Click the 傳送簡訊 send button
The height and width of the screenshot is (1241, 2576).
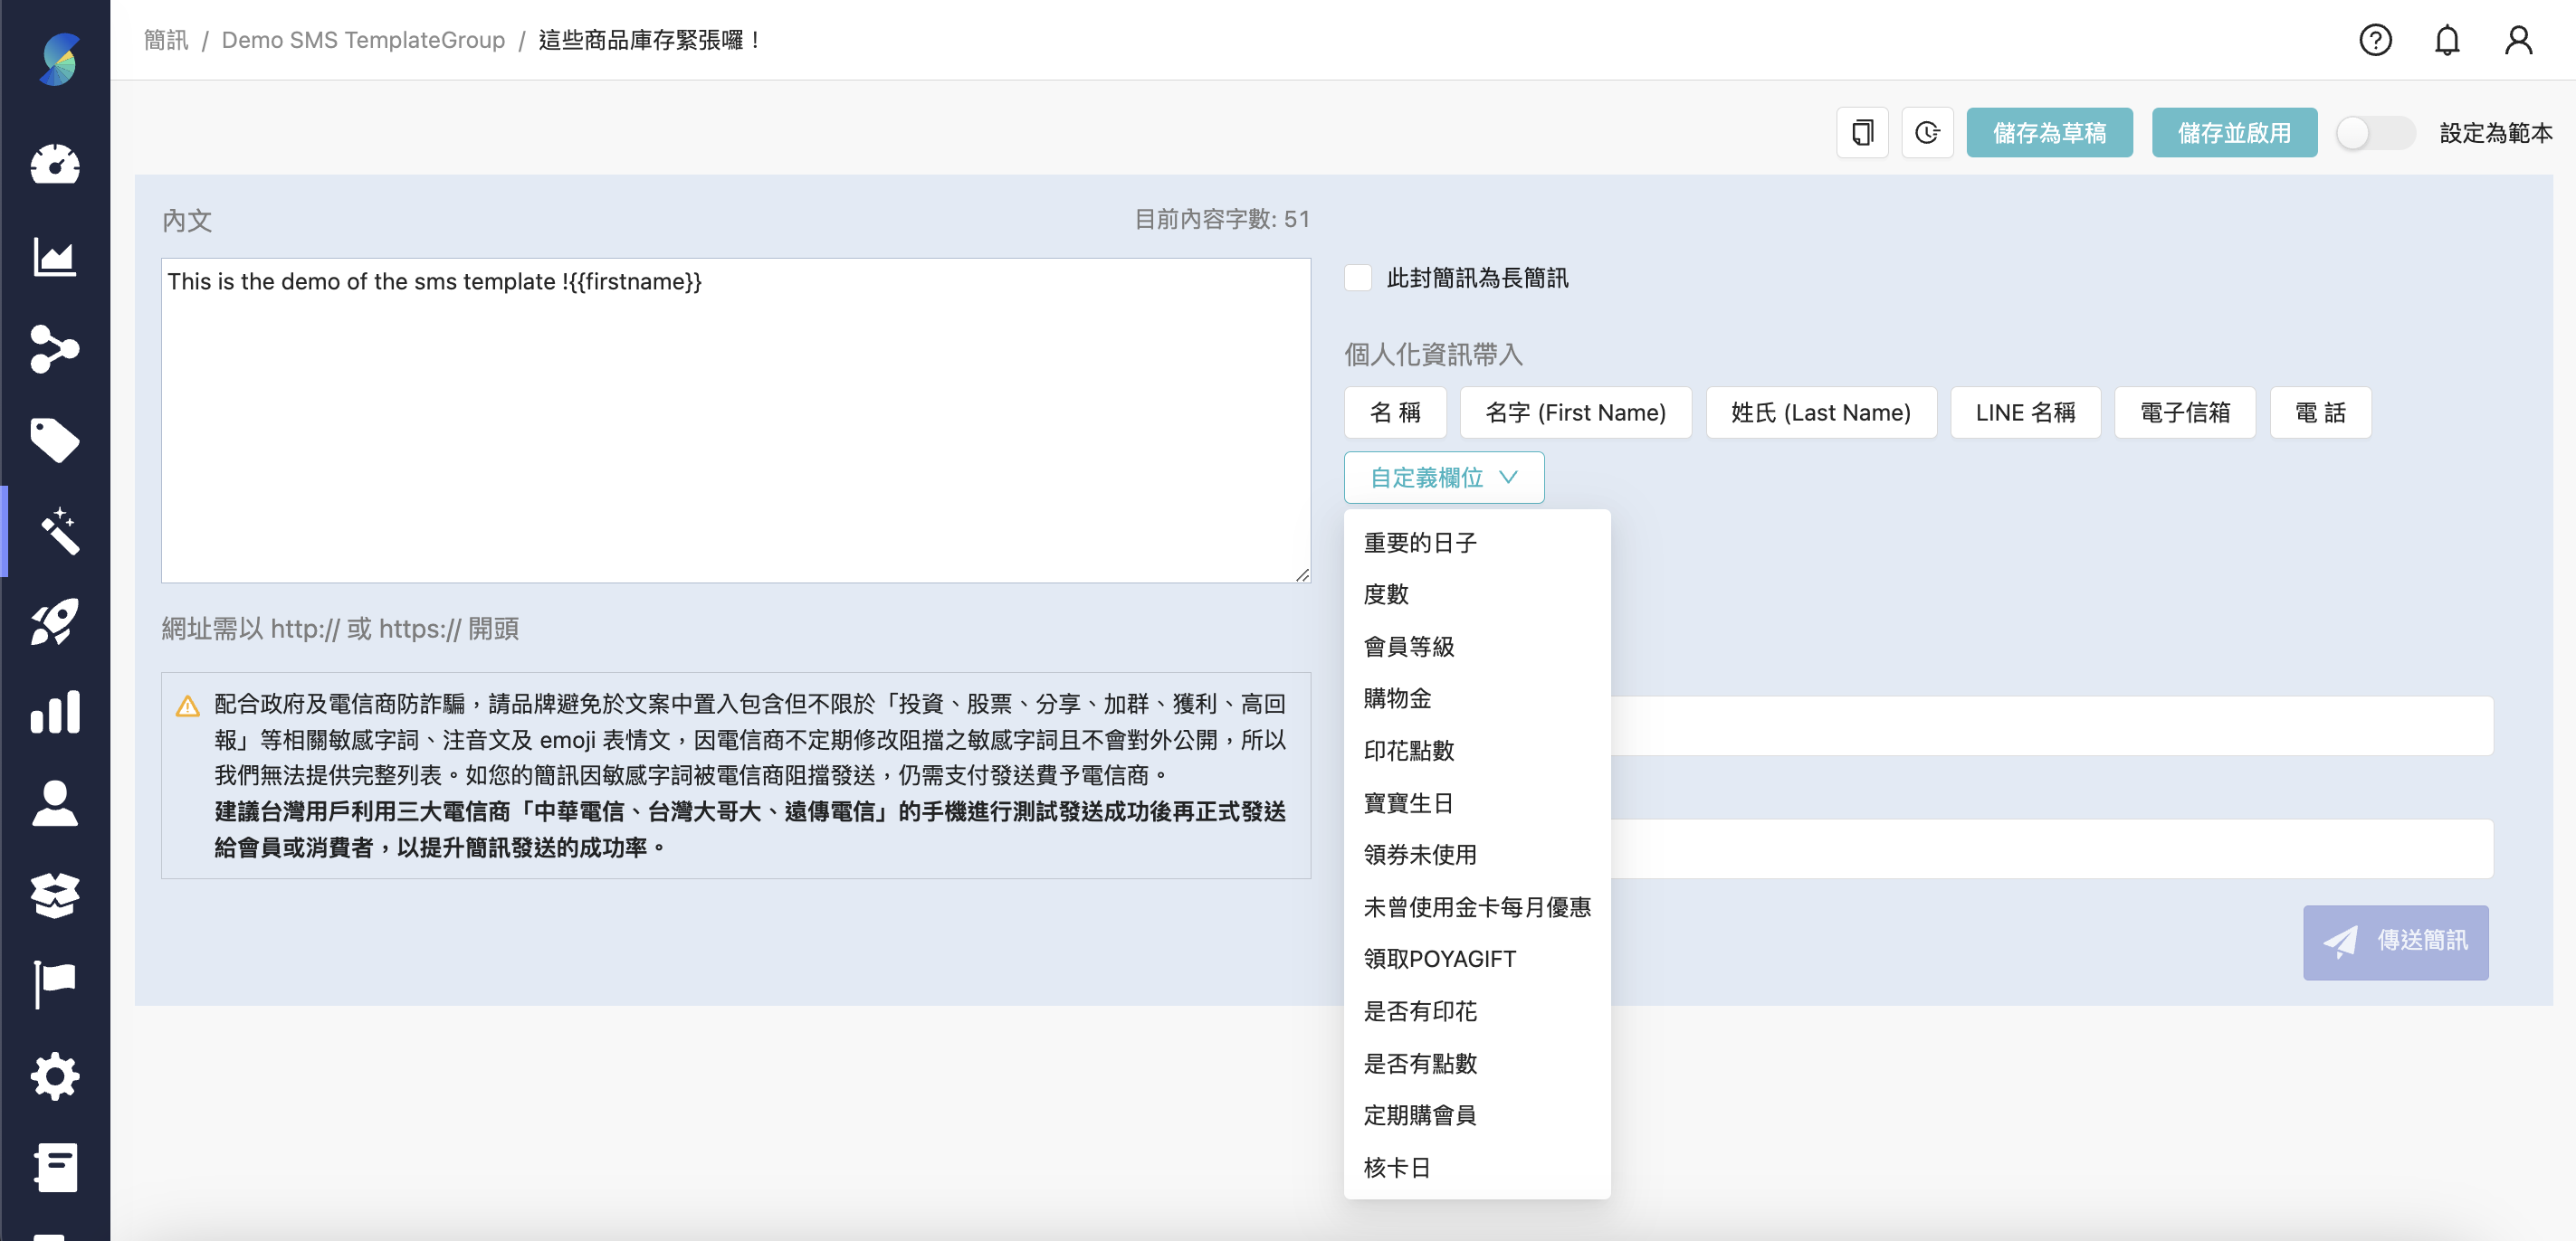(x=2396, y=942)
